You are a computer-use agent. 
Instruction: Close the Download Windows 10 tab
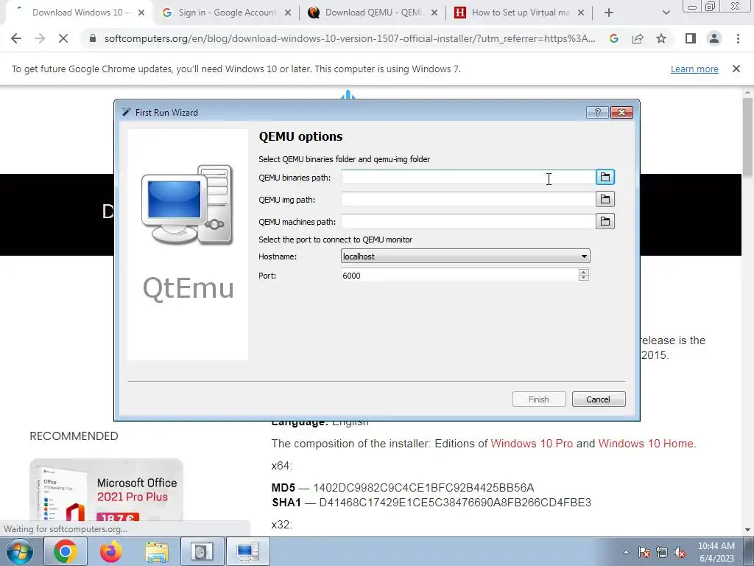pyautogui.click(x=141, y=13)
